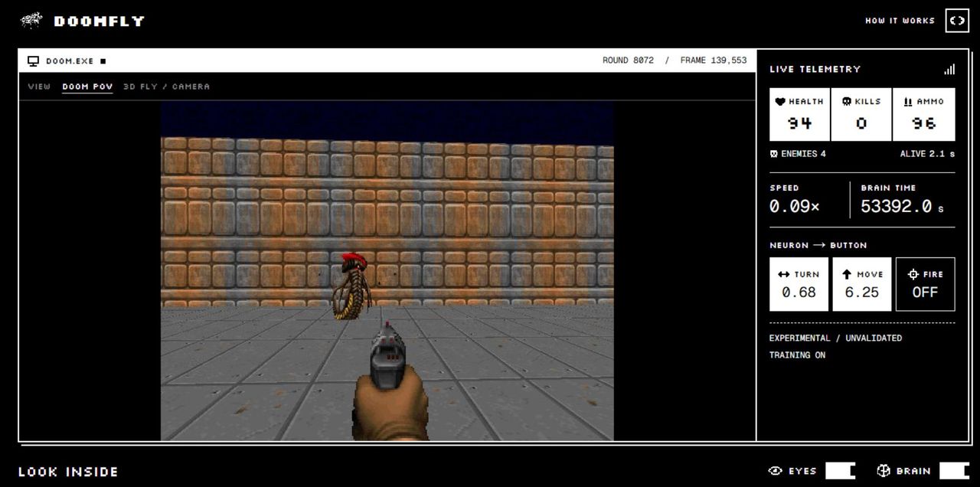Click the red-headed enemy in the game view

click(x=353, y=286)
